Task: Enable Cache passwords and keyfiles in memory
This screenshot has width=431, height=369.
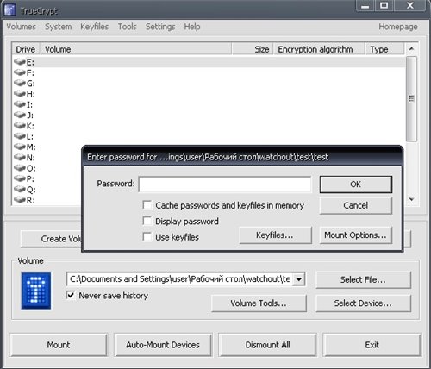Action: pos(147,205)
